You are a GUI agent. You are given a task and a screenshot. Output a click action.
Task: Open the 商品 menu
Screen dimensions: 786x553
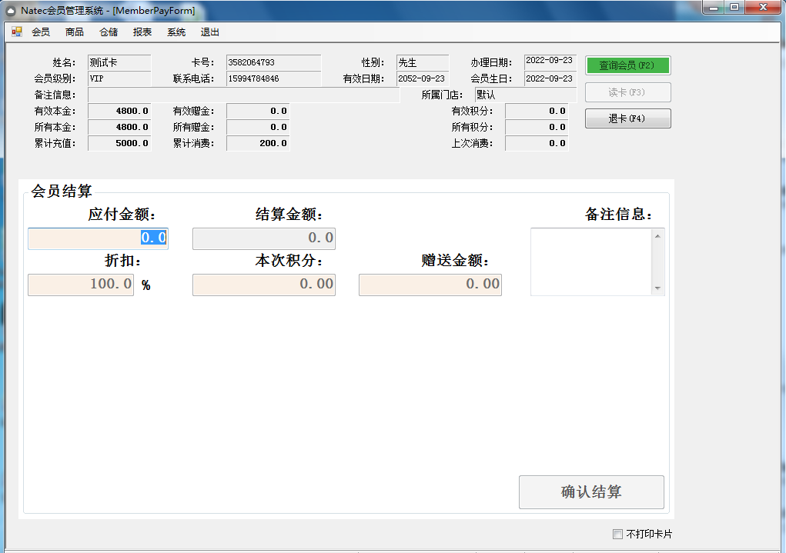pyautogui.click(x=74, y=32)
